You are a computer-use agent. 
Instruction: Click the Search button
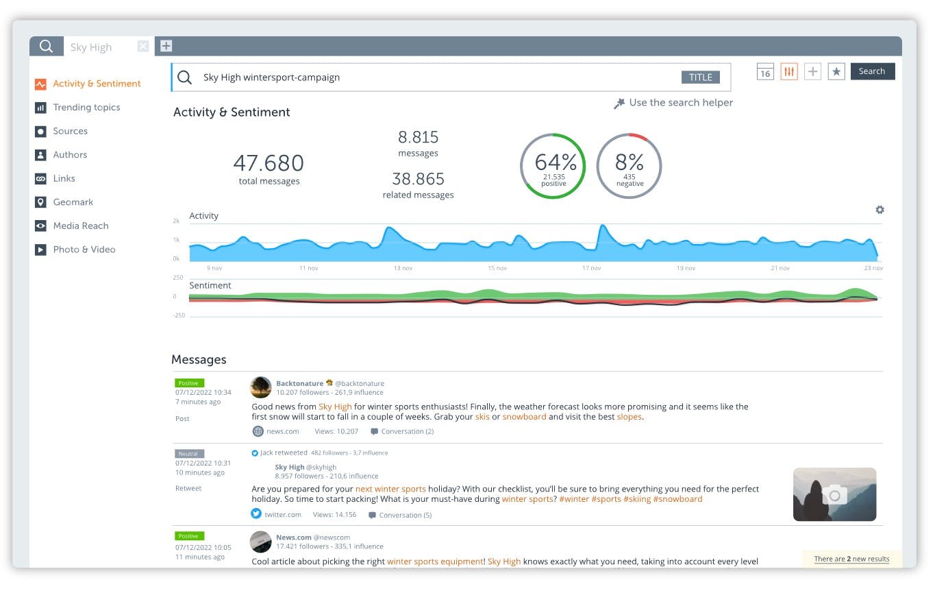872,71
